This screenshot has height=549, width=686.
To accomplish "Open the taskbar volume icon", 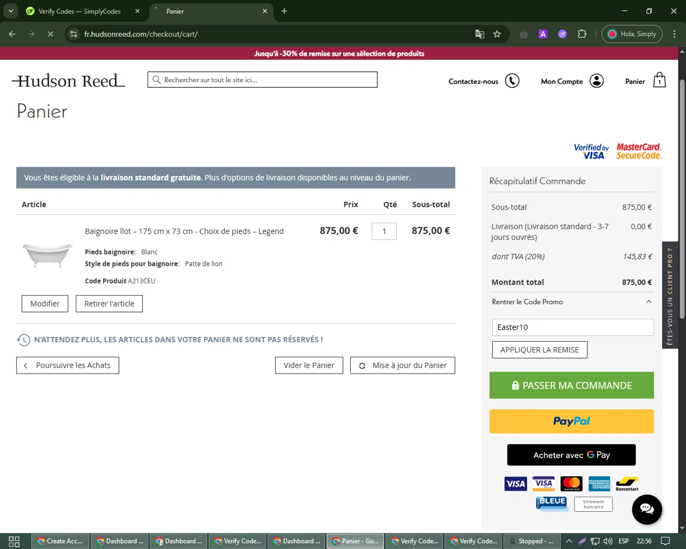I will [x=608, y=541].
